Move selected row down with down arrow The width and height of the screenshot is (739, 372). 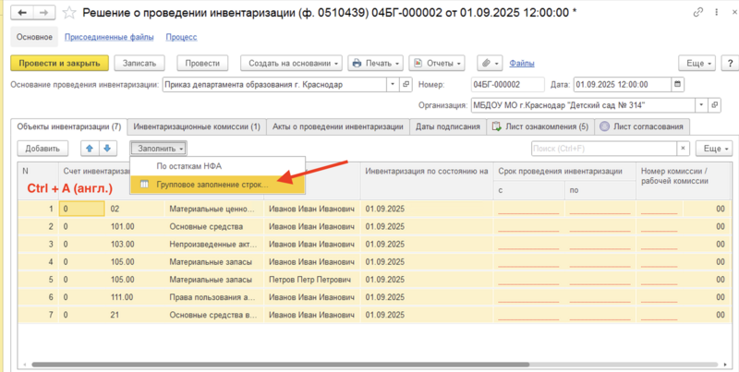108,148
